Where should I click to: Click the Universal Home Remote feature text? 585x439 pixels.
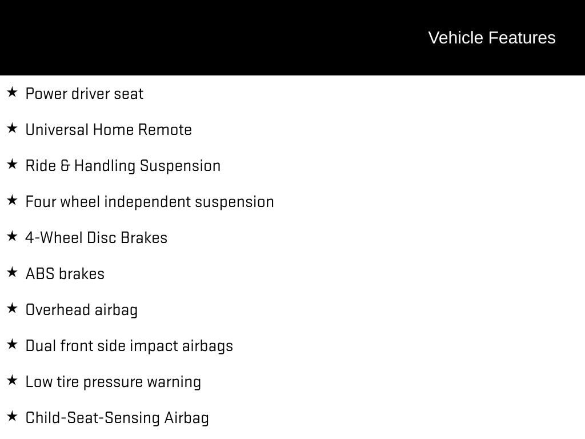coord(109,130)
